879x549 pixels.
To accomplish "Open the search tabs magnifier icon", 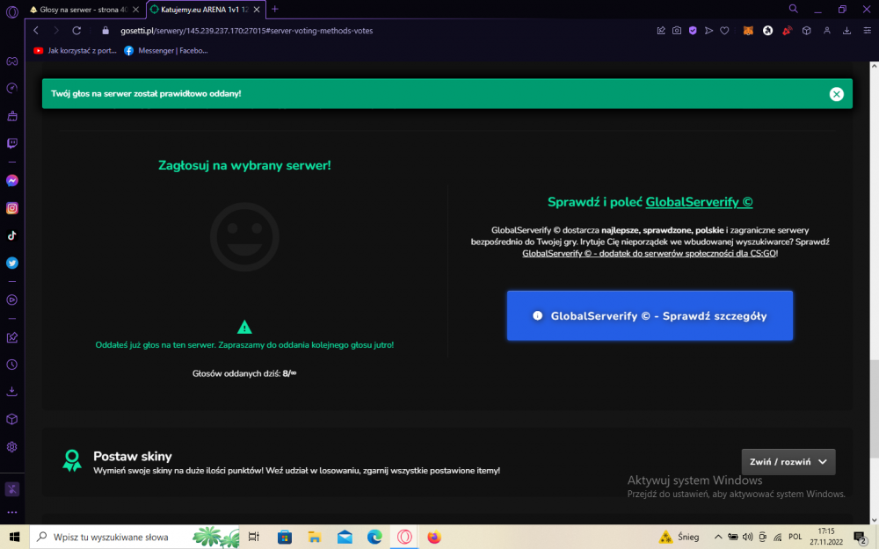I will pos(793,9).
